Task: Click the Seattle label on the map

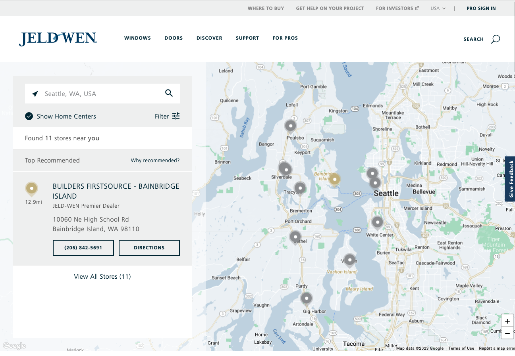Action: 386,193
